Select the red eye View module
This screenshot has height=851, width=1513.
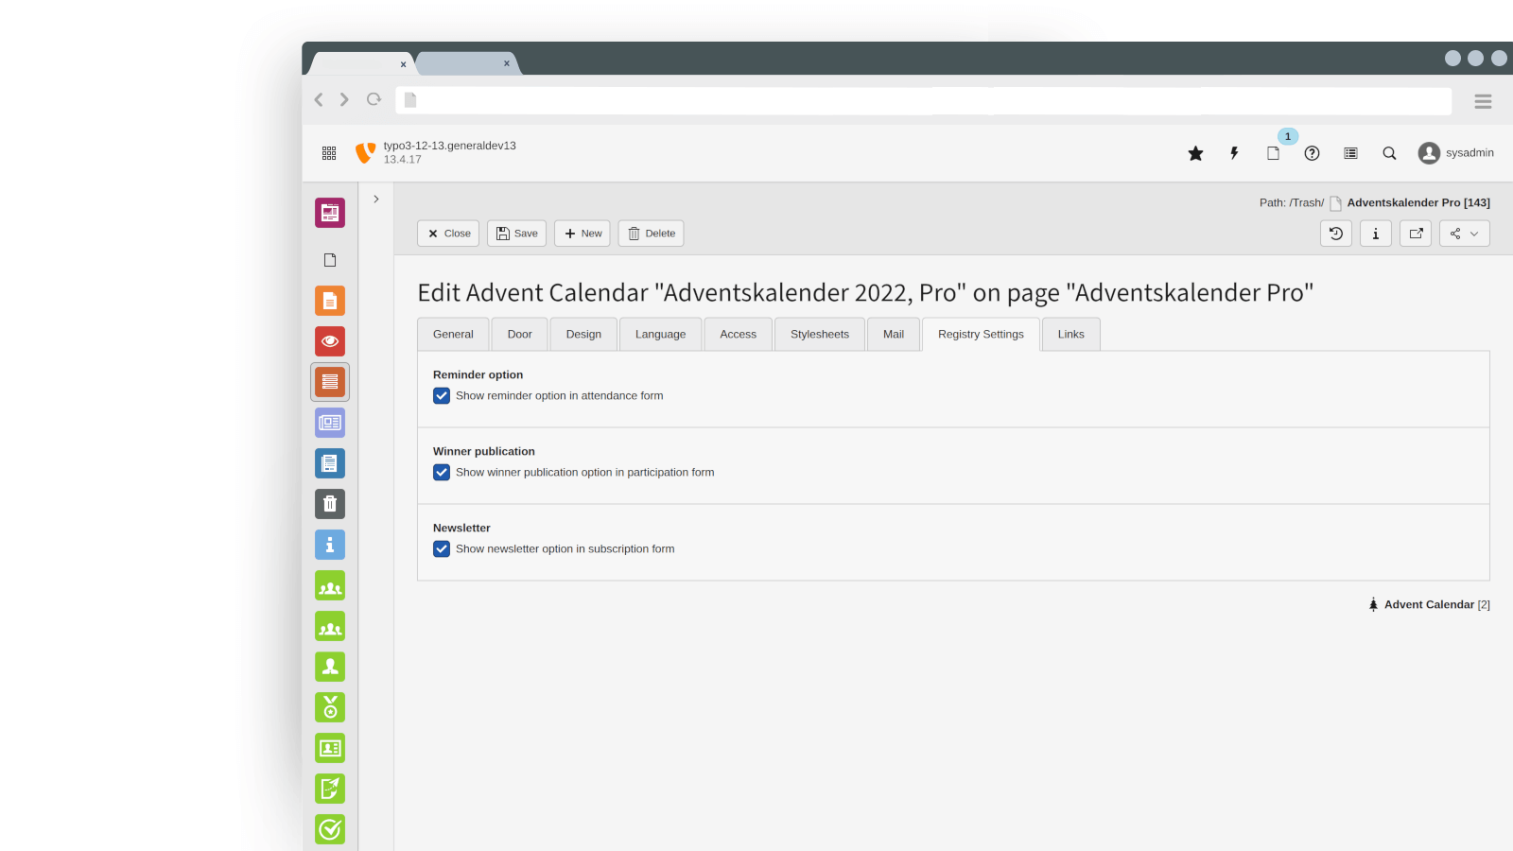pos(330,341)
